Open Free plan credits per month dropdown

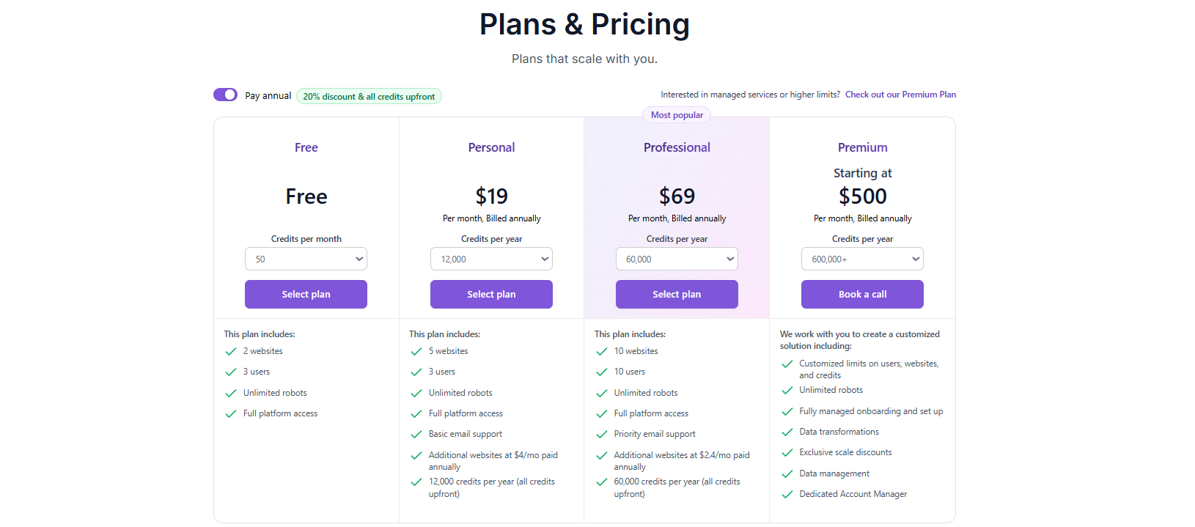pyautogui.click(x=306, y=259)
